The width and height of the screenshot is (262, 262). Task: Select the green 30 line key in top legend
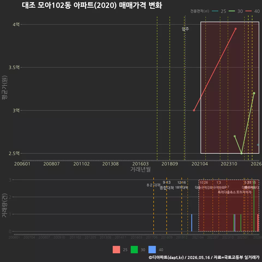point(232,11)
